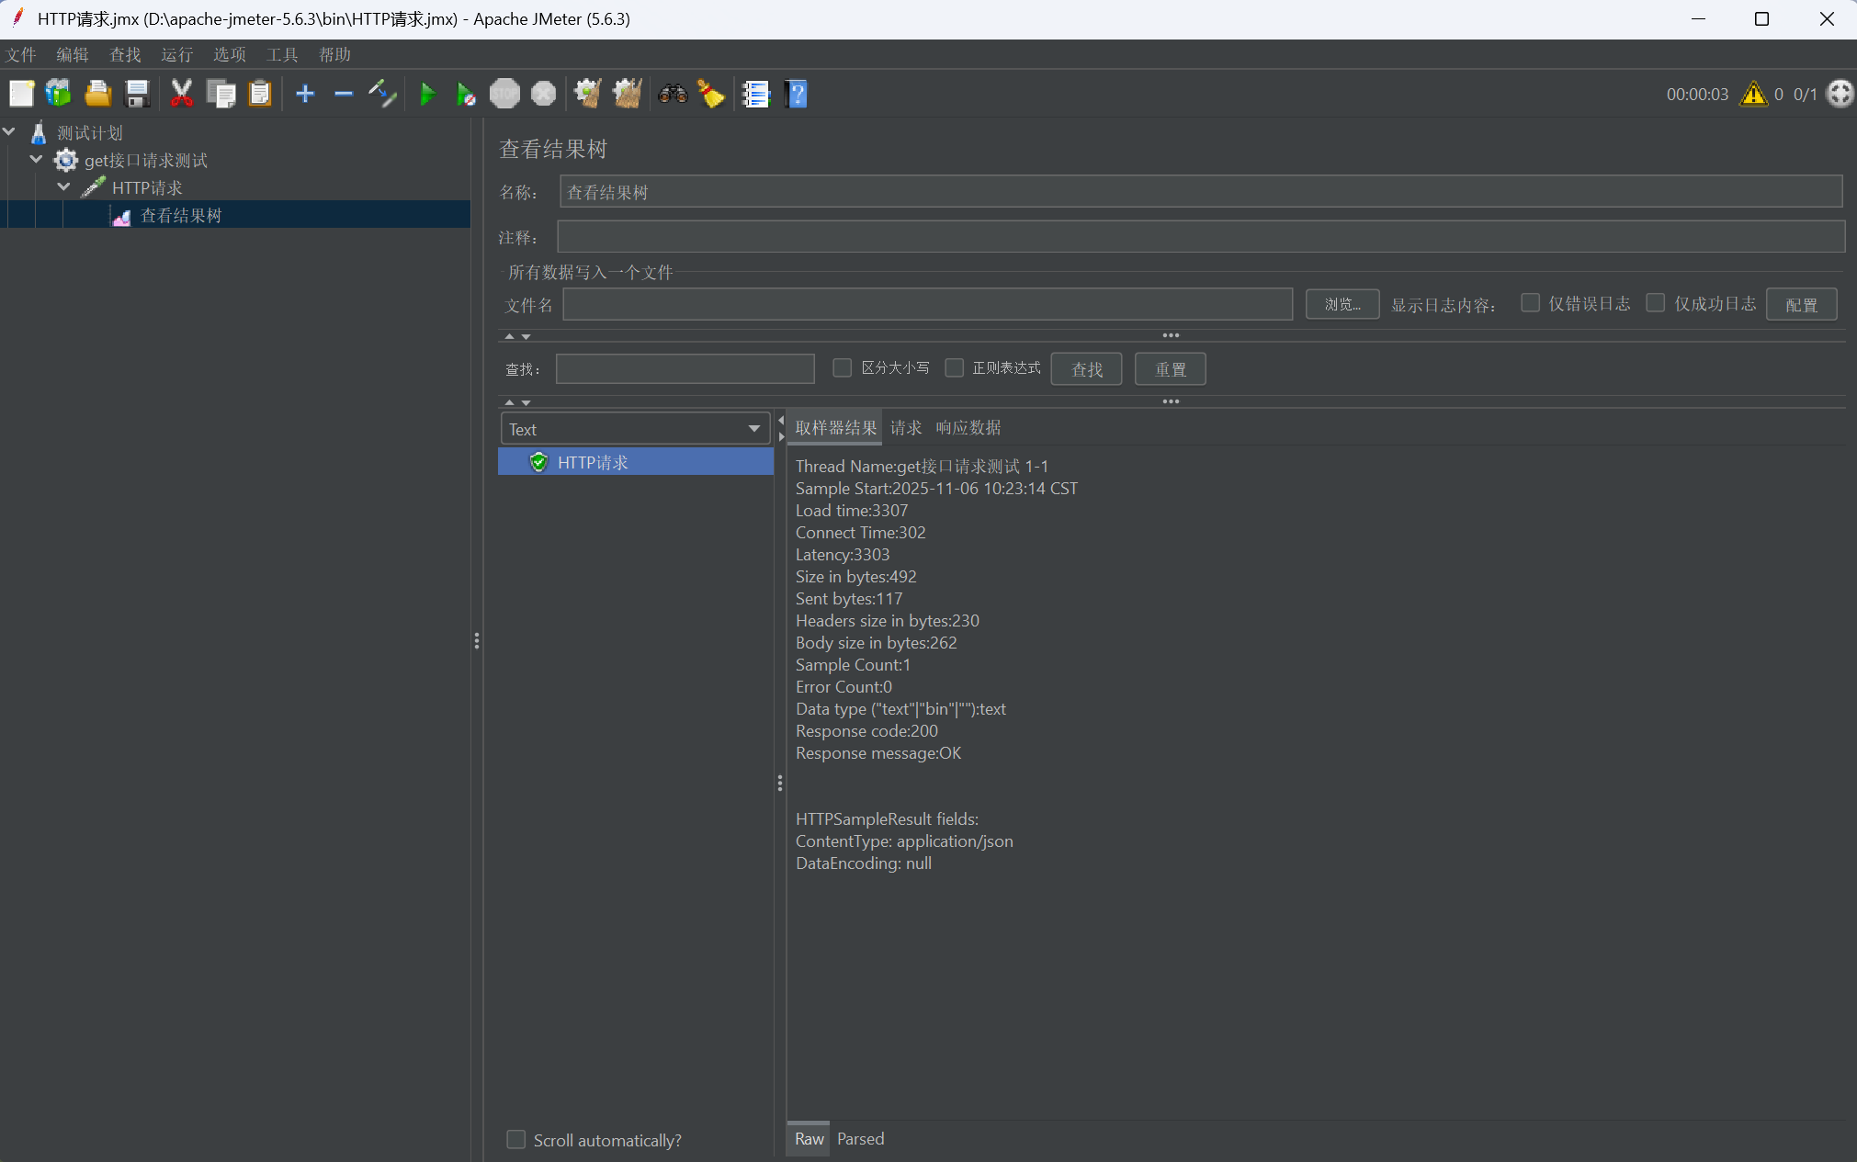Image resolution: width=1857 pixels, height=1162 pixels.
Task: Click the green Start run button
Action: tap(427, 94)
